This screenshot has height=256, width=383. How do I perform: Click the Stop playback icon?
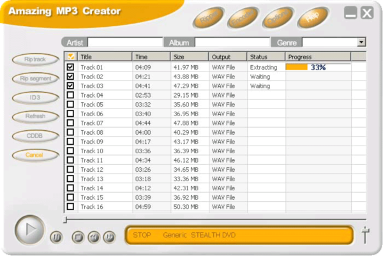(x=79, y=237)
